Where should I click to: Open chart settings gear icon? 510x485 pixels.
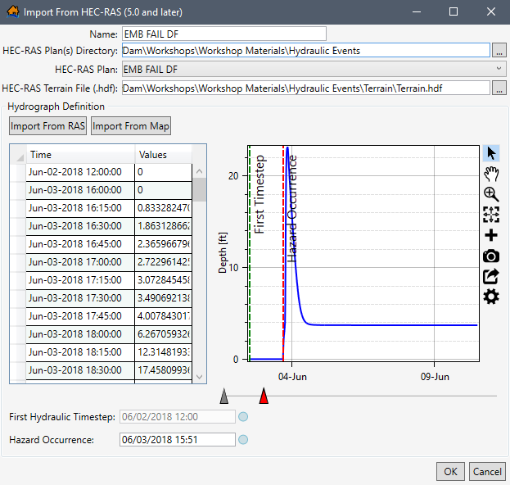[491, 297]
